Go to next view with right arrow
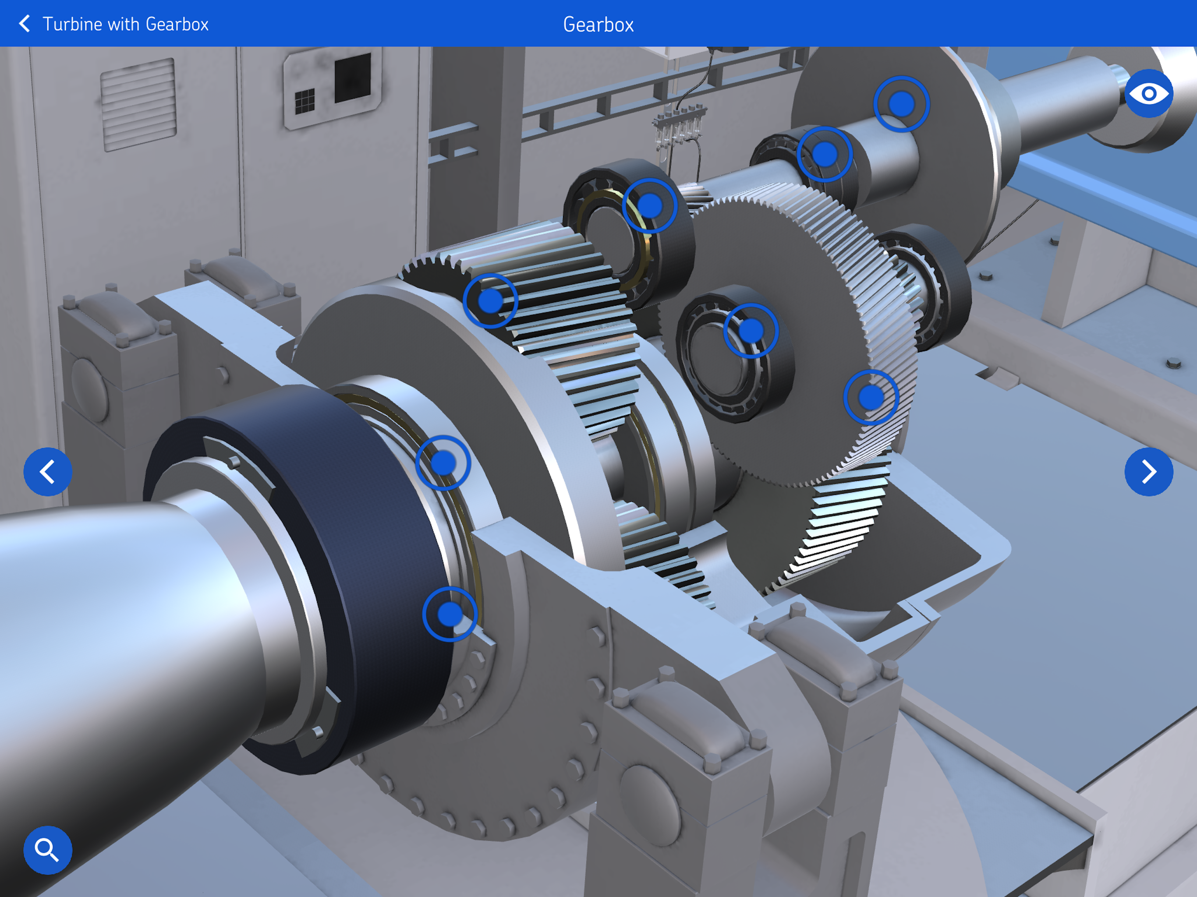The image size is (1197, 897). 1148,472
